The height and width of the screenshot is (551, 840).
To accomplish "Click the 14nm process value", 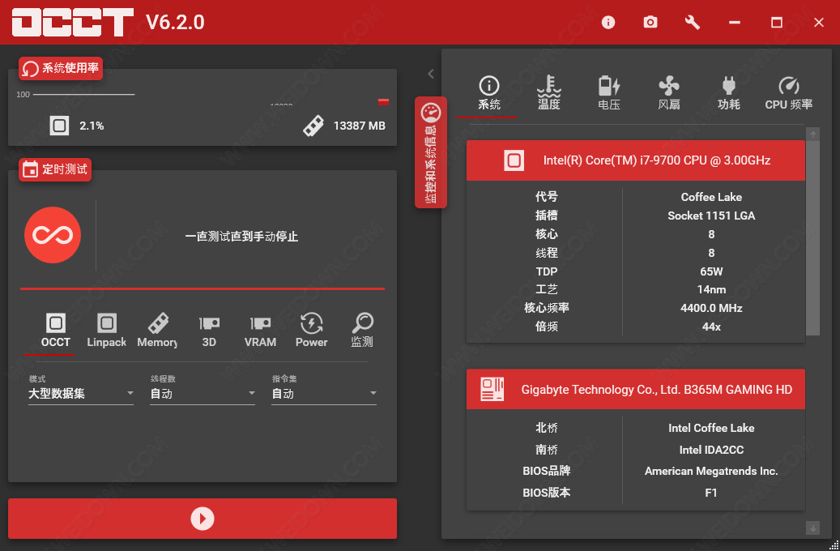I will pos(711,290).
